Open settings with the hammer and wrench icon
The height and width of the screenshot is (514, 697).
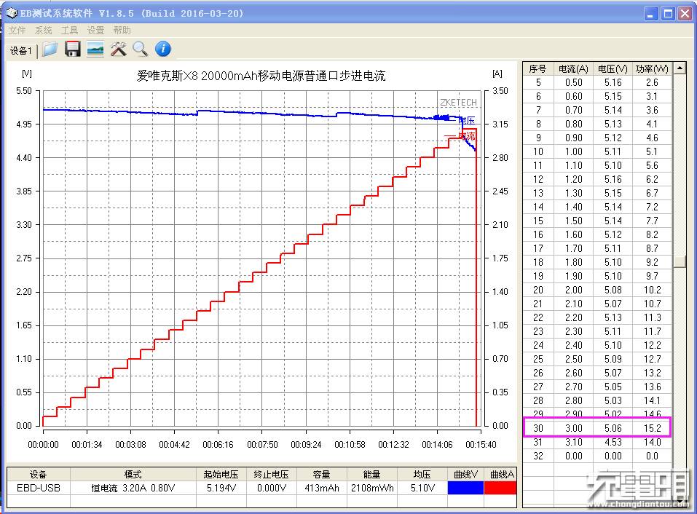[x=118, y=49]
